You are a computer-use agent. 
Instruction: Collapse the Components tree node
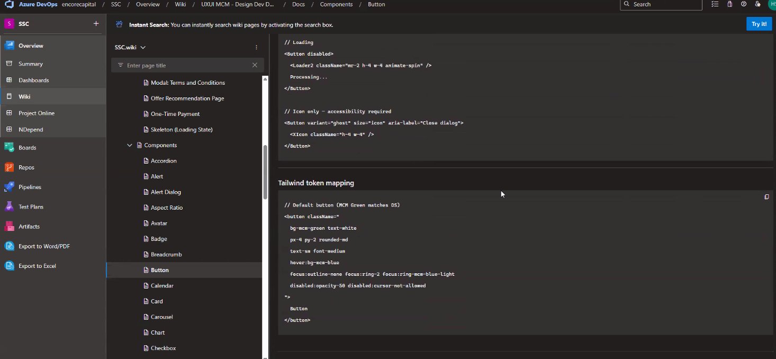130,145
